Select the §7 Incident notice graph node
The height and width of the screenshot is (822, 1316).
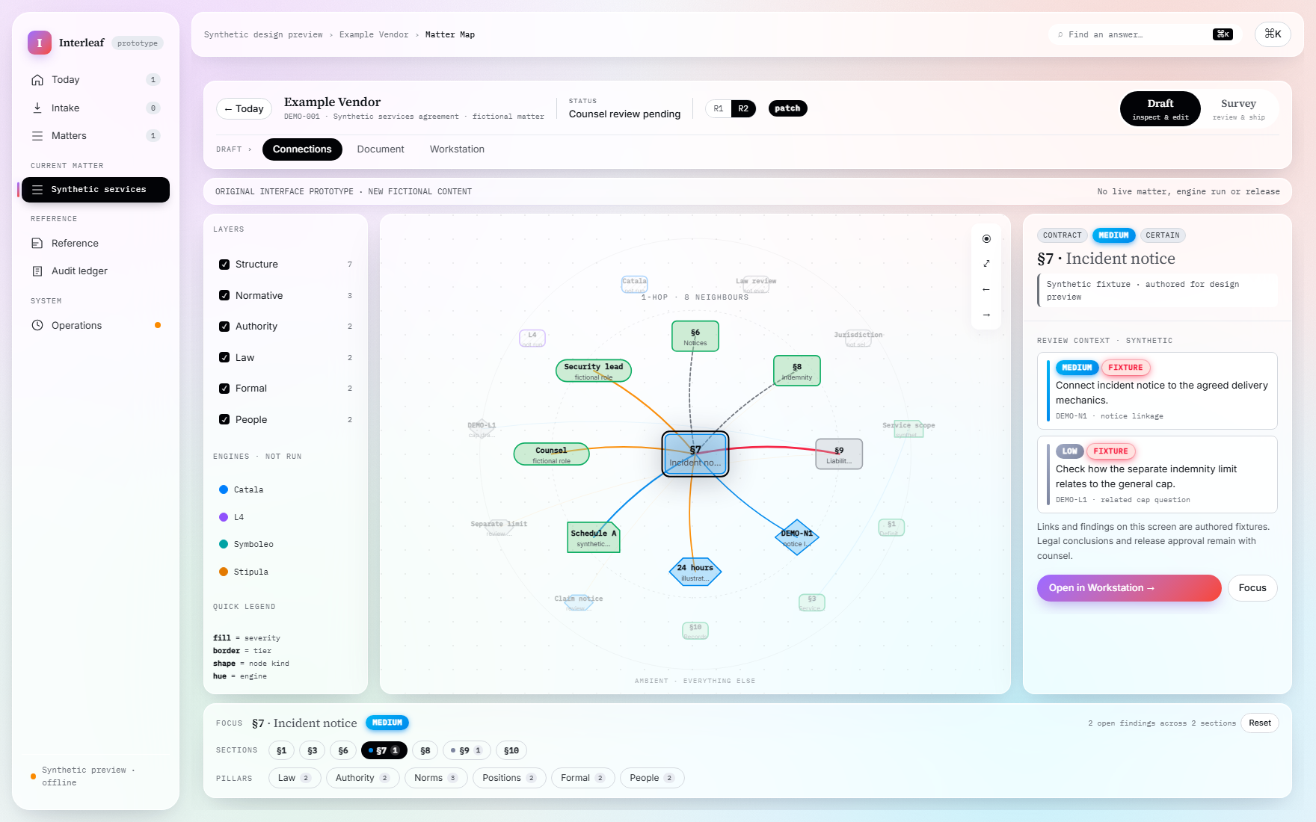[x=695, y=454]
